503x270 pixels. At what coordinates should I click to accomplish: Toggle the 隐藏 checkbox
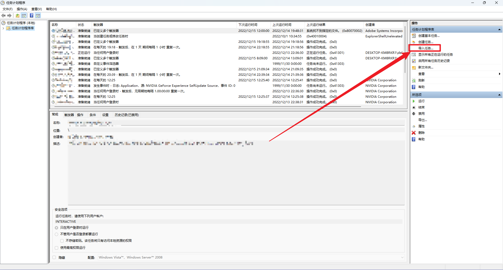(x=54, y=257)
